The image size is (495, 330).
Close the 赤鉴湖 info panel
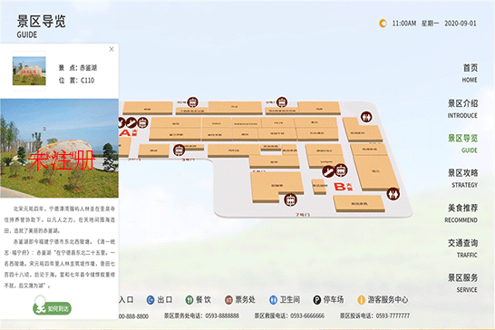click(112, 49)
